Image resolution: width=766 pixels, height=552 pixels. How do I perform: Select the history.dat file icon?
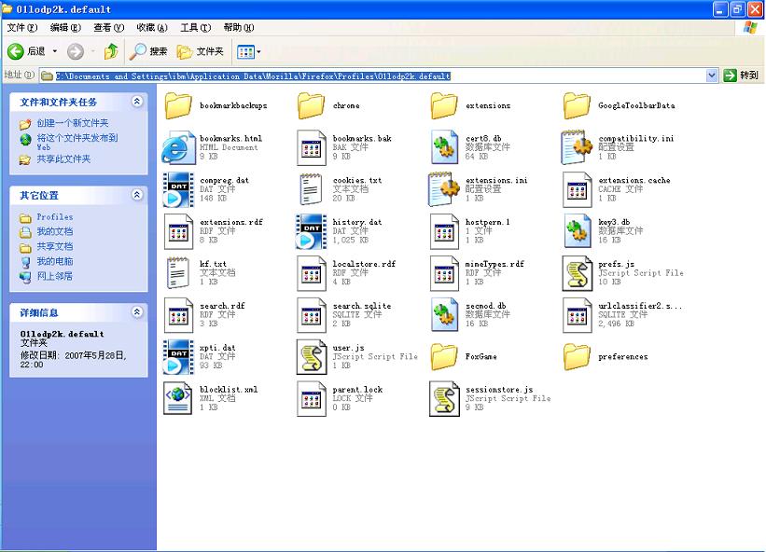click(x=312, y=231)
